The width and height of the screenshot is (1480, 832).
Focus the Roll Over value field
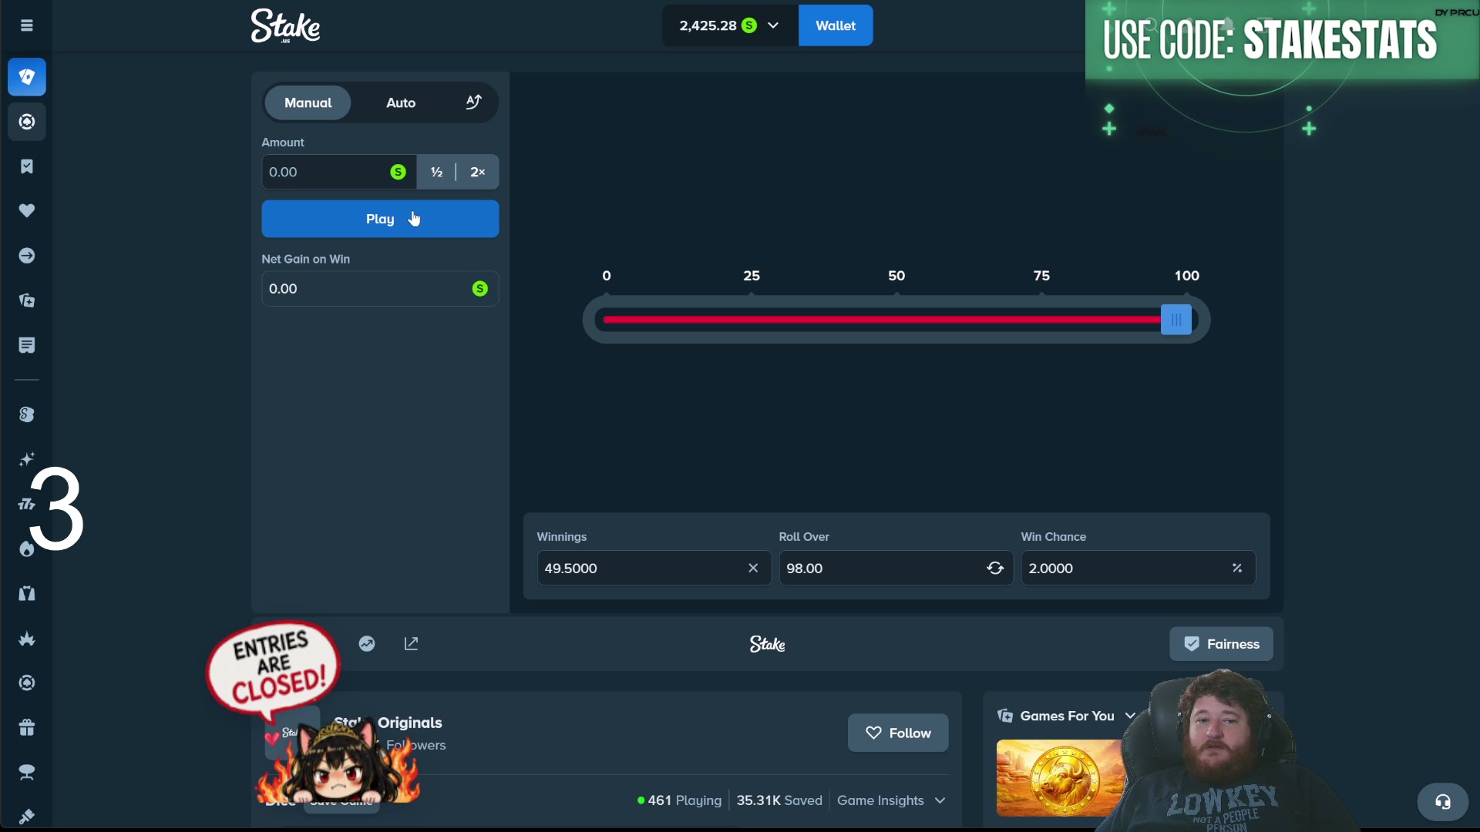896,569
